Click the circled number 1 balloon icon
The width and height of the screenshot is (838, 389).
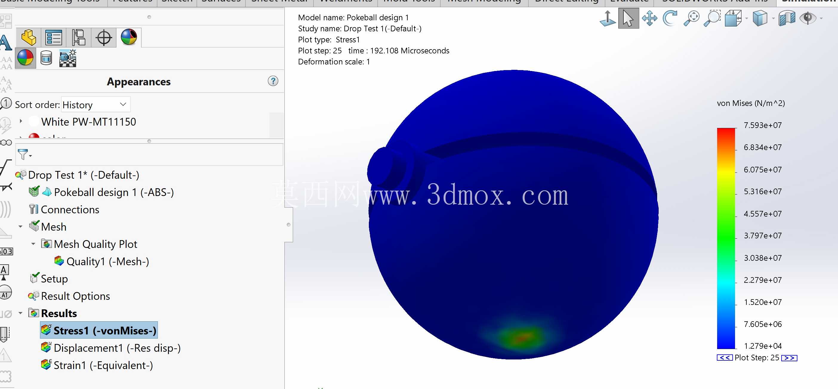(6, 103)
